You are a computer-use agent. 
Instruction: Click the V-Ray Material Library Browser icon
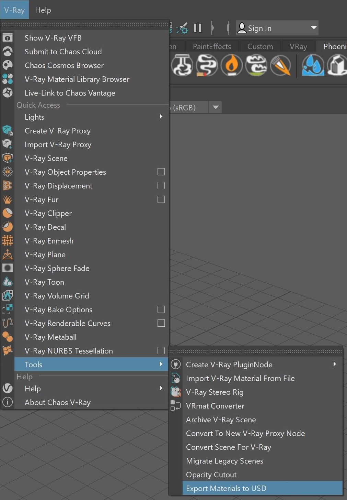[8, 79]
